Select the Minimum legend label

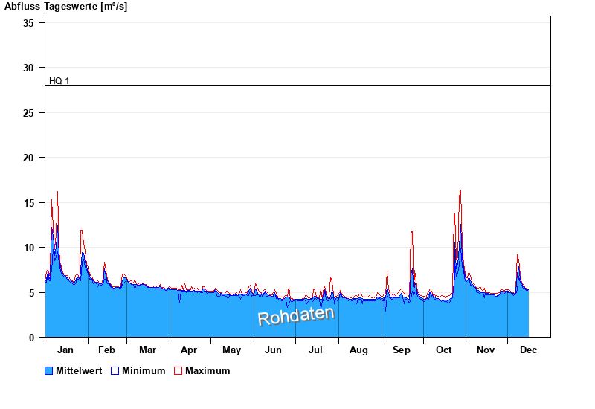pos(144,370)
